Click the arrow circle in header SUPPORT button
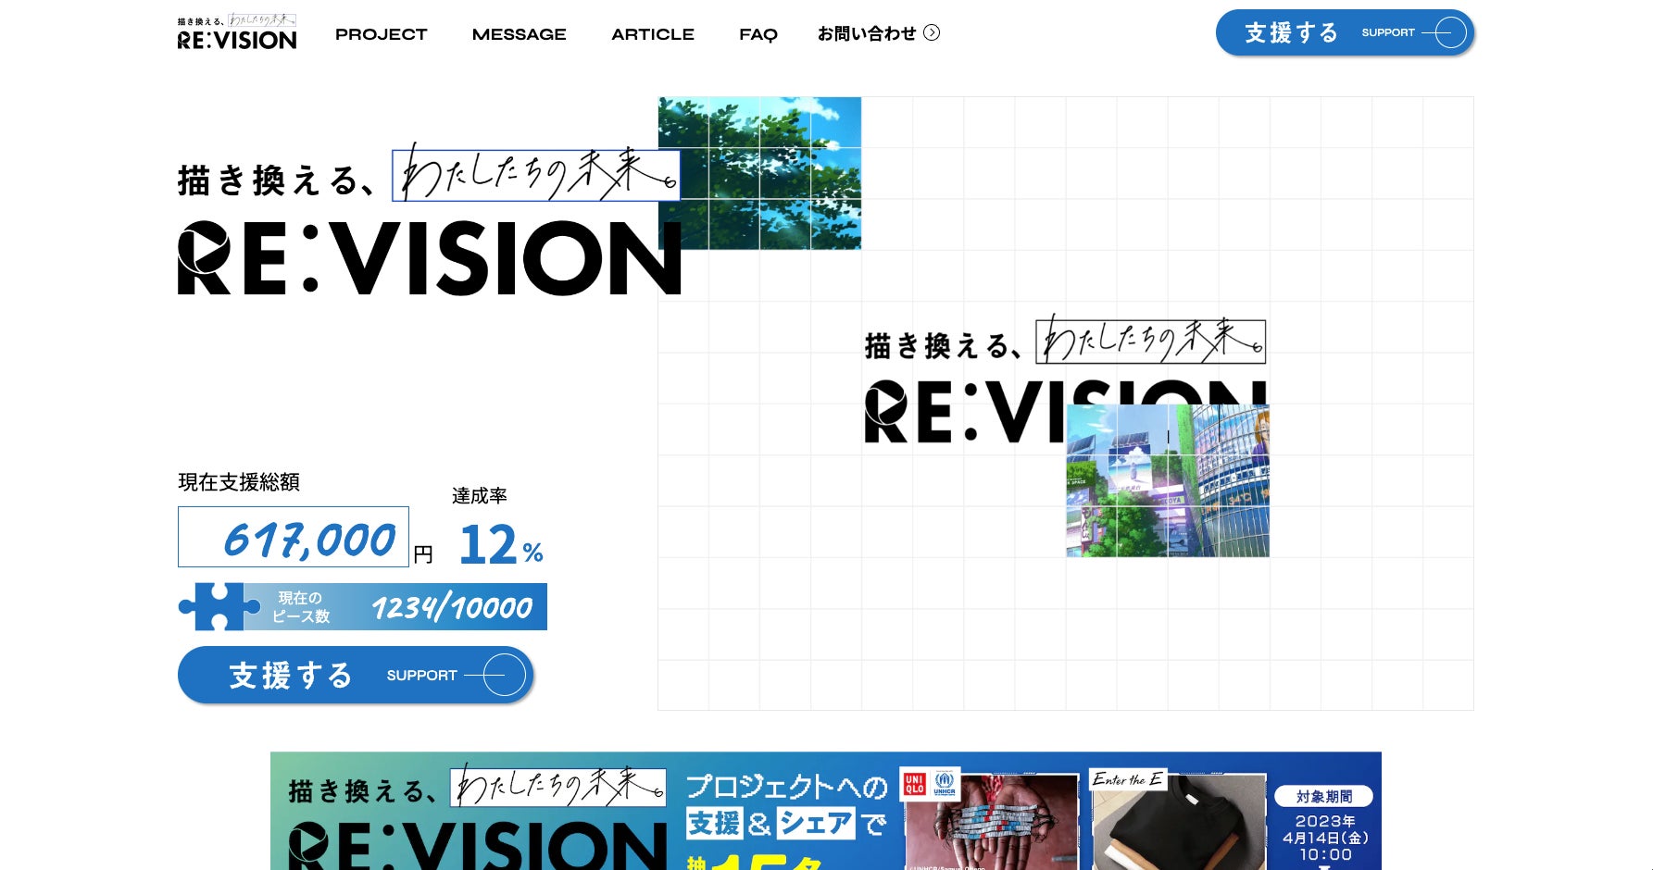This screenshot has width=1653, height=870. point(1450,33)
